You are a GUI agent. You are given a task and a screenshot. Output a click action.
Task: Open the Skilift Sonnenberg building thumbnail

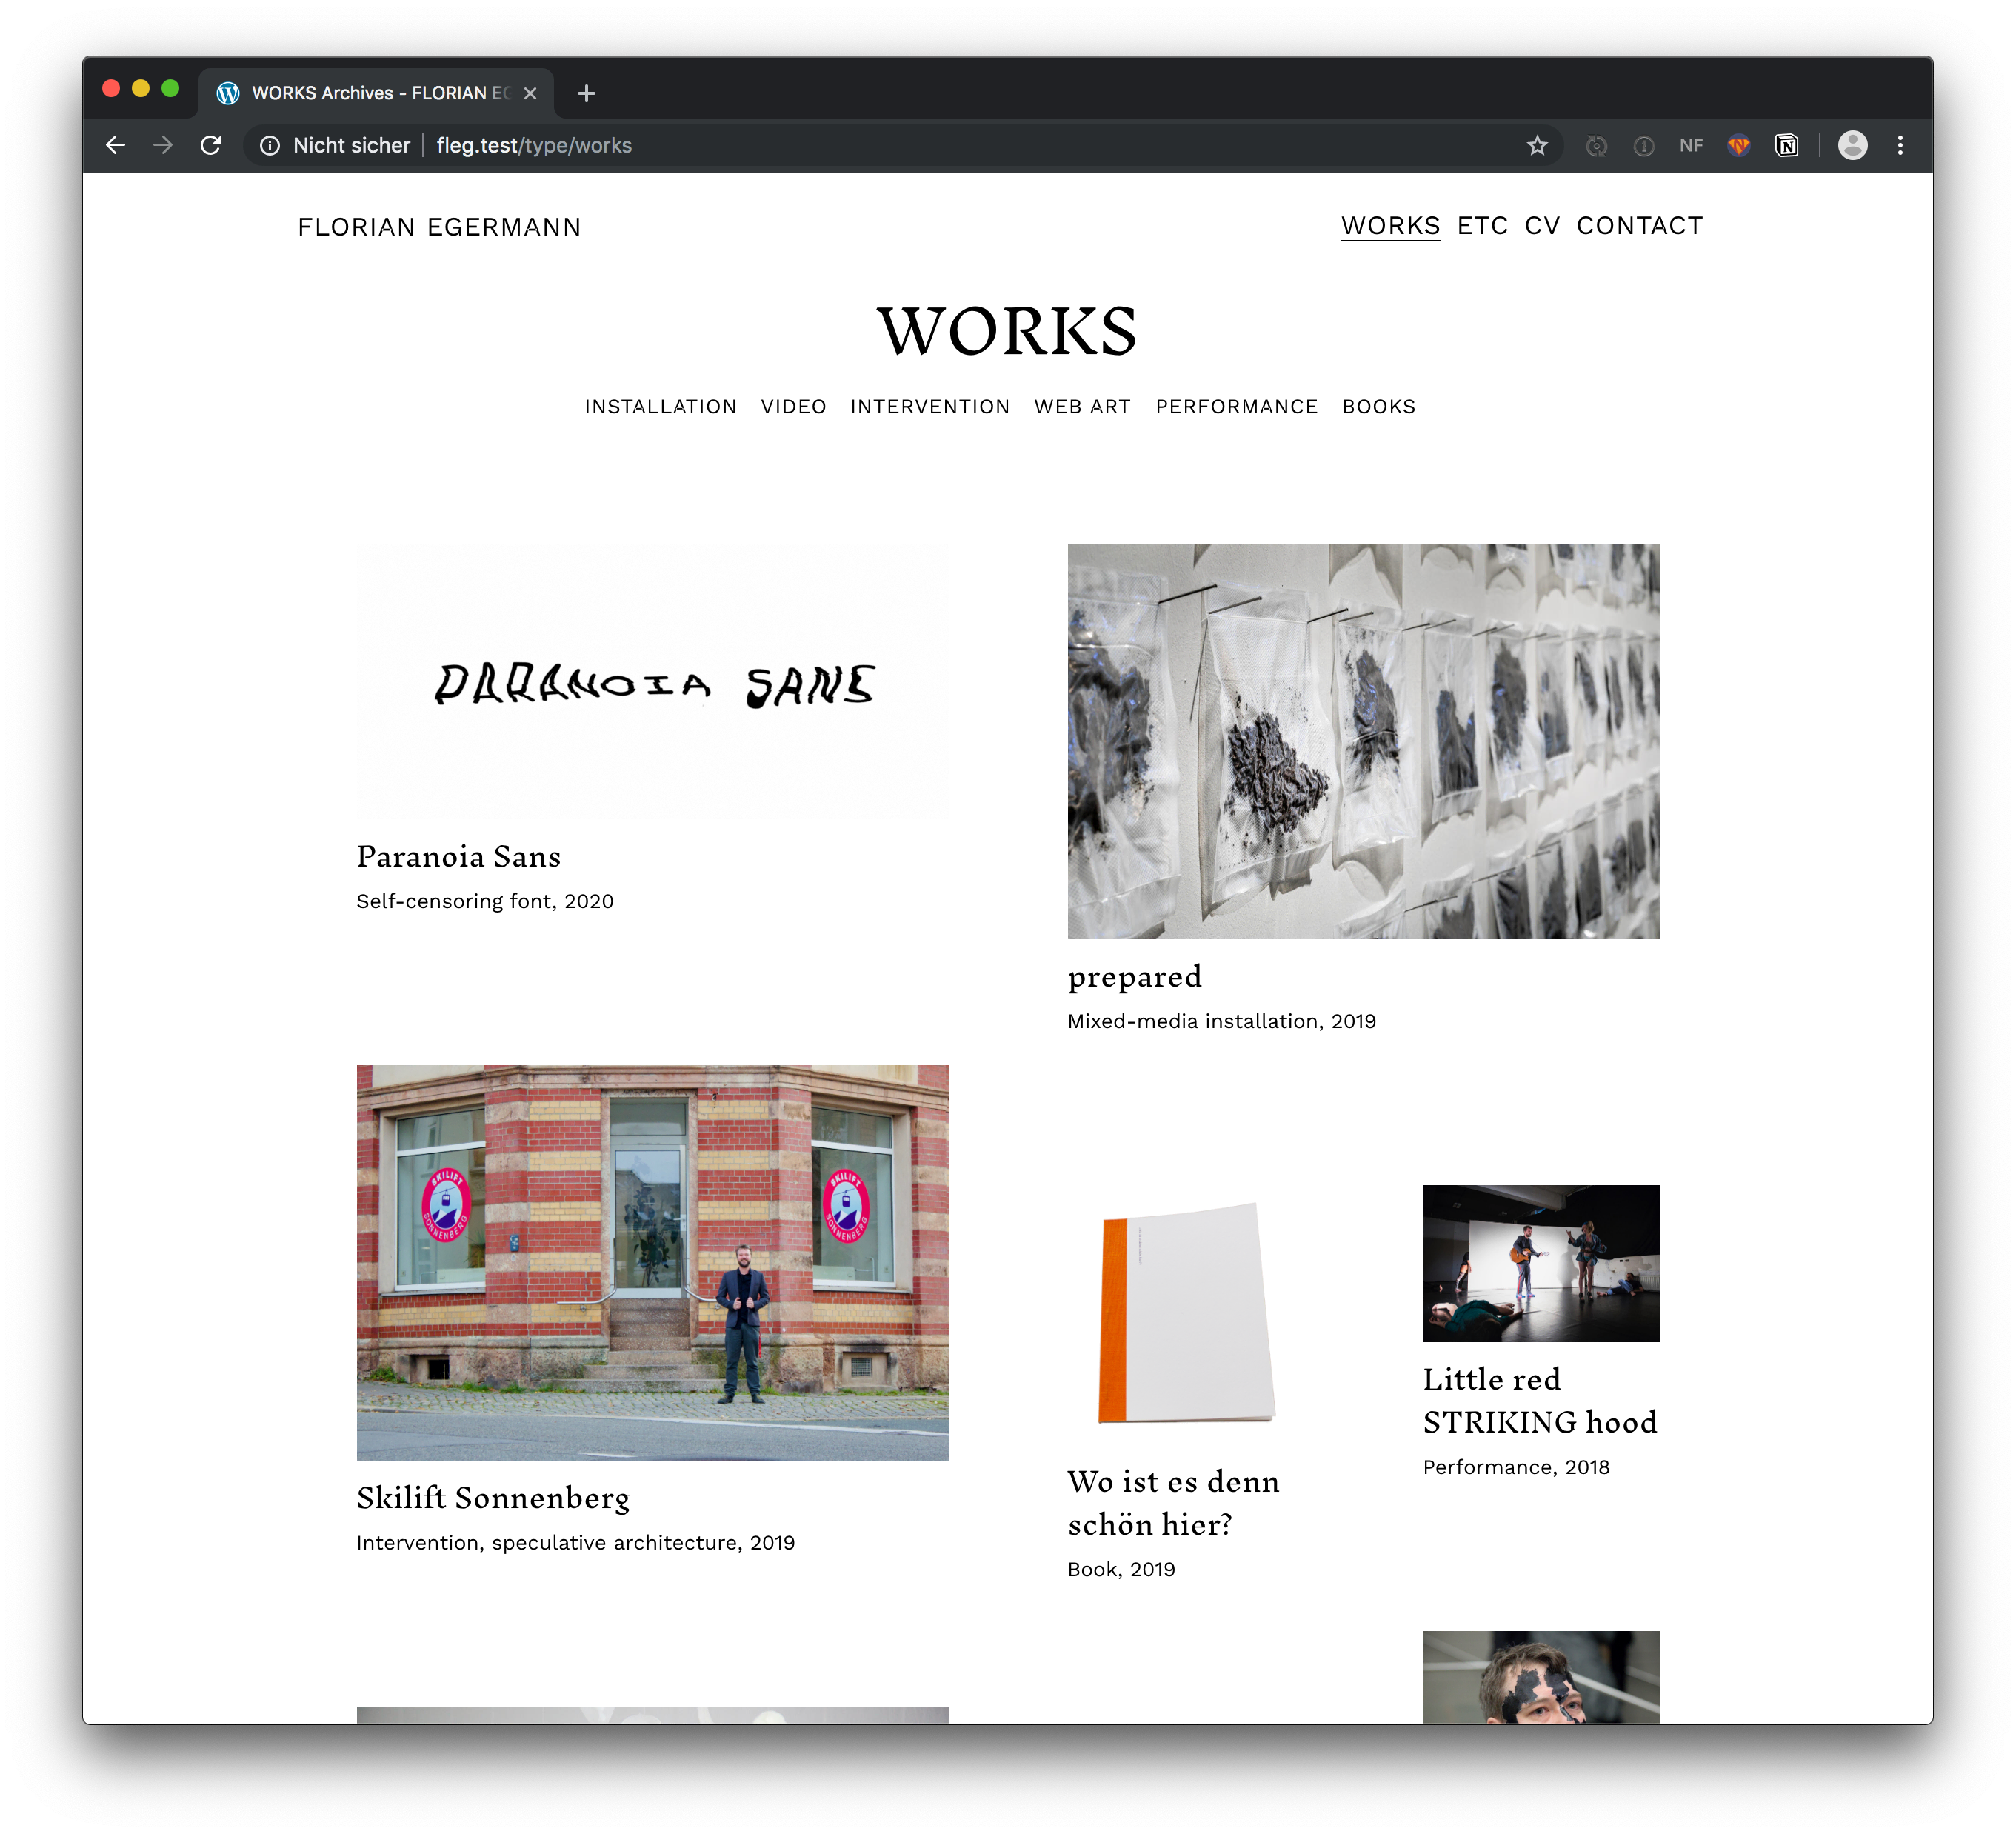coord(652,1262)
